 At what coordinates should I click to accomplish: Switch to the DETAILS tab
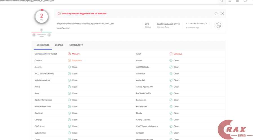[x=59, y=45]
